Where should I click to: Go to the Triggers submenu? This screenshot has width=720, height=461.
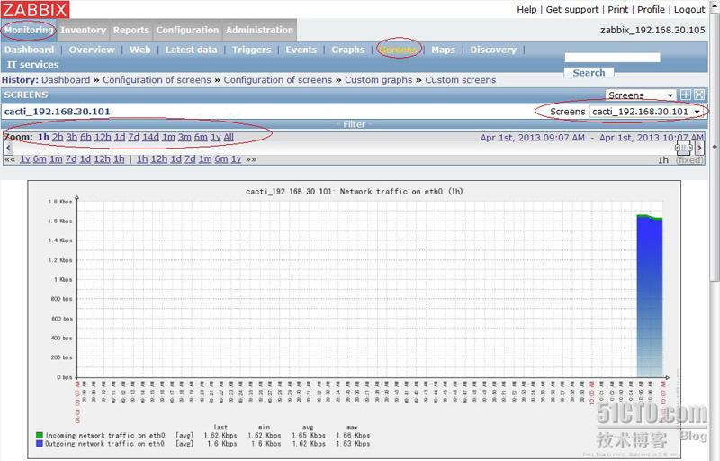coord(252,50)
